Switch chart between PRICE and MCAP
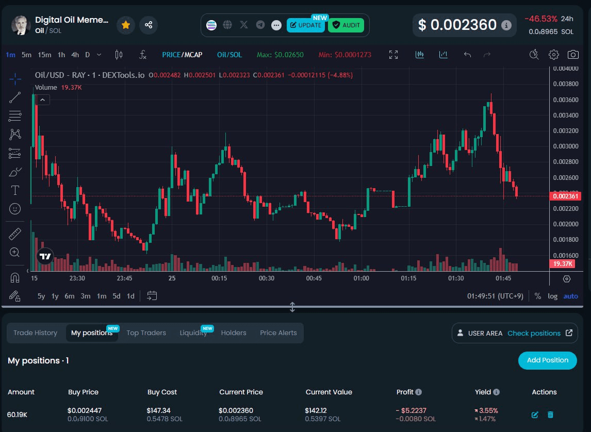This screenshot has width=591, height=432. pyautogui.click(x=182, y=55)
